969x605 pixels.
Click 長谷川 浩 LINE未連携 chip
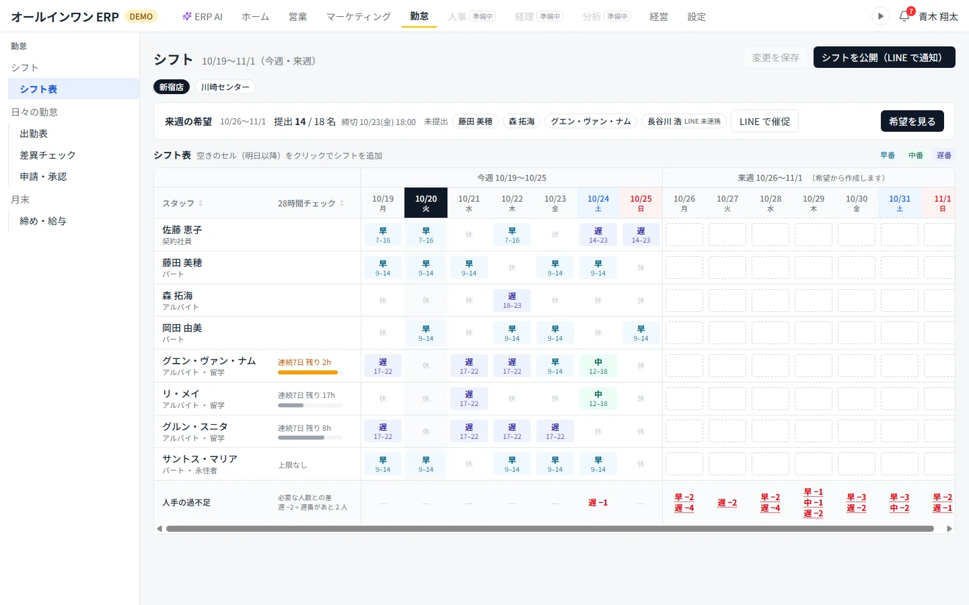coord(684,121)
